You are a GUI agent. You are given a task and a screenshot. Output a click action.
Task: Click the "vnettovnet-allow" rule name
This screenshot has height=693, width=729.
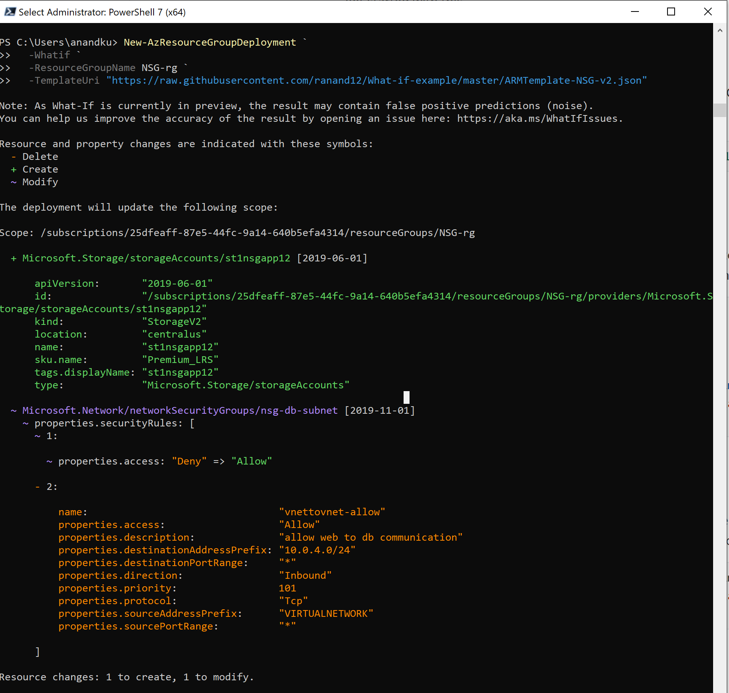(x=332, y=512)
